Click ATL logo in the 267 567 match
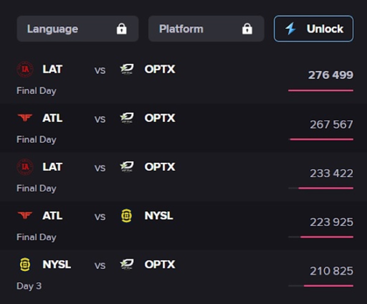Viewport: 367px width, 304px height. coord(25,118)
